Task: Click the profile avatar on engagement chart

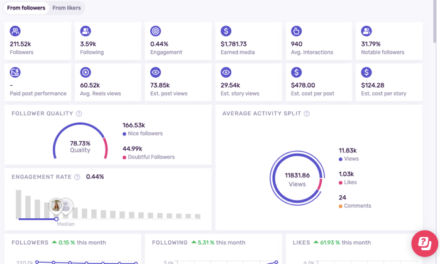Action: coord(57,205)
